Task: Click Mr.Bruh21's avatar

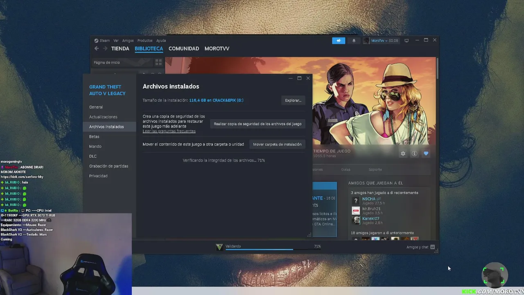Action: click(x=356, y=211)
